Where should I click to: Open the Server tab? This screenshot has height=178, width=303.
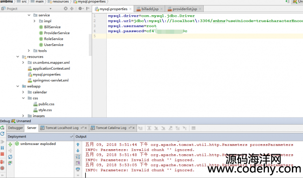pos(32,128)
